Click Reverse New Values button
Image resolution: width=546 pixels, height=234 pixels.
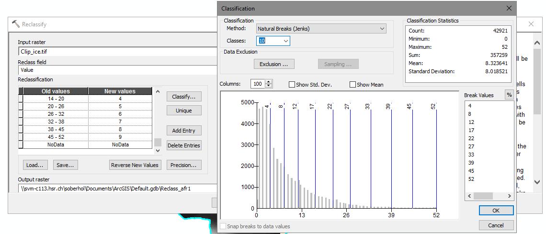coord(135,165)
